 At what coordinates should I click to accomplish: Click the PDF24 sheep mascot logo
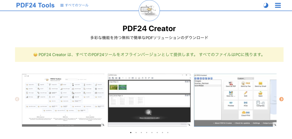pyautogui.click(x=149, y=11)
